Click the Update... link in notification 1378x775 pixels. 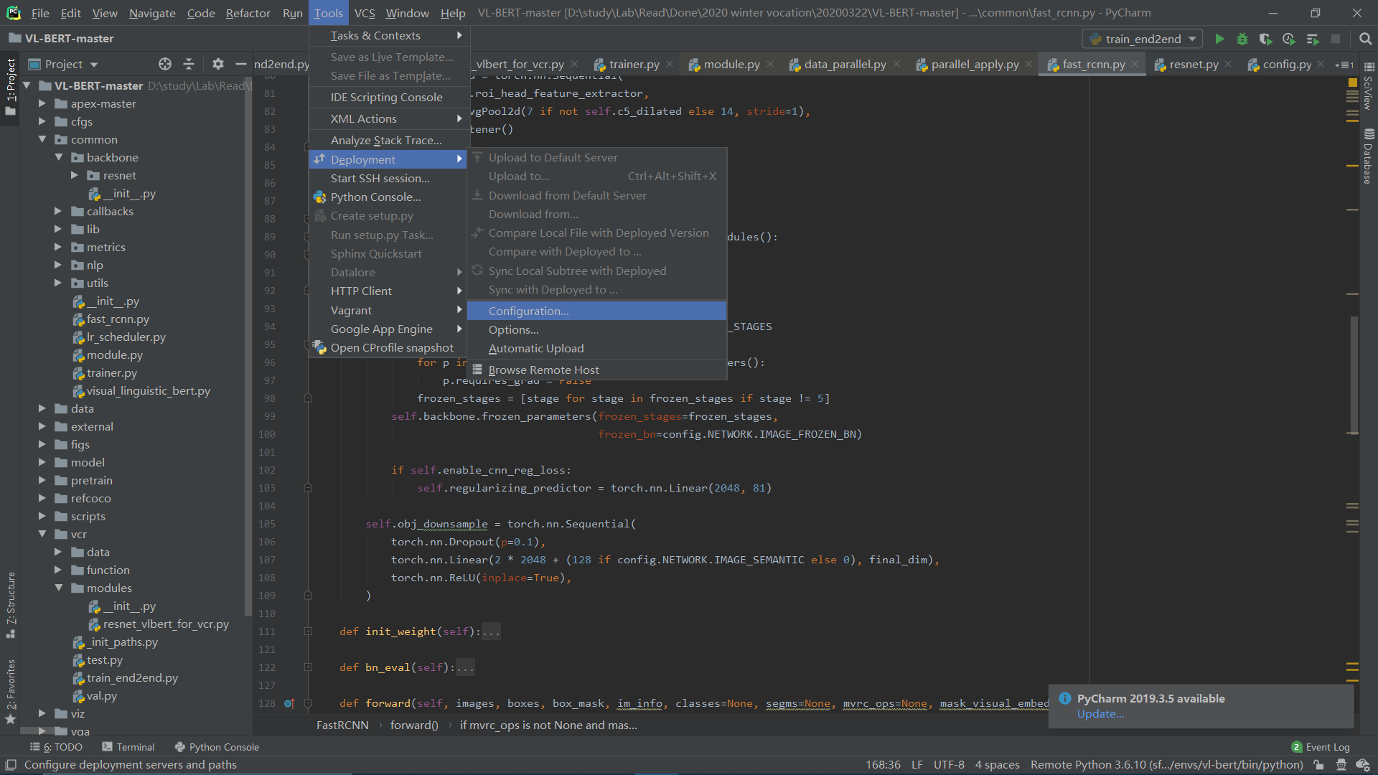pyautogui.click(x=1100, y=713)
